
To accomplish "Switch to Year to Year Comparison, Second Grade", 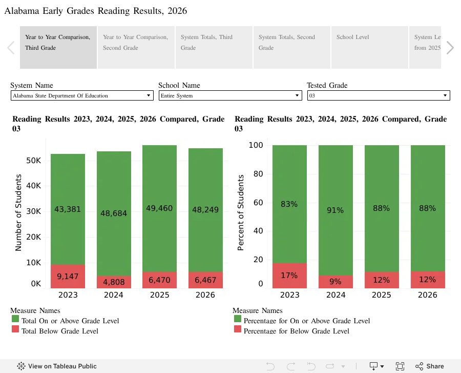I will 136,47.
